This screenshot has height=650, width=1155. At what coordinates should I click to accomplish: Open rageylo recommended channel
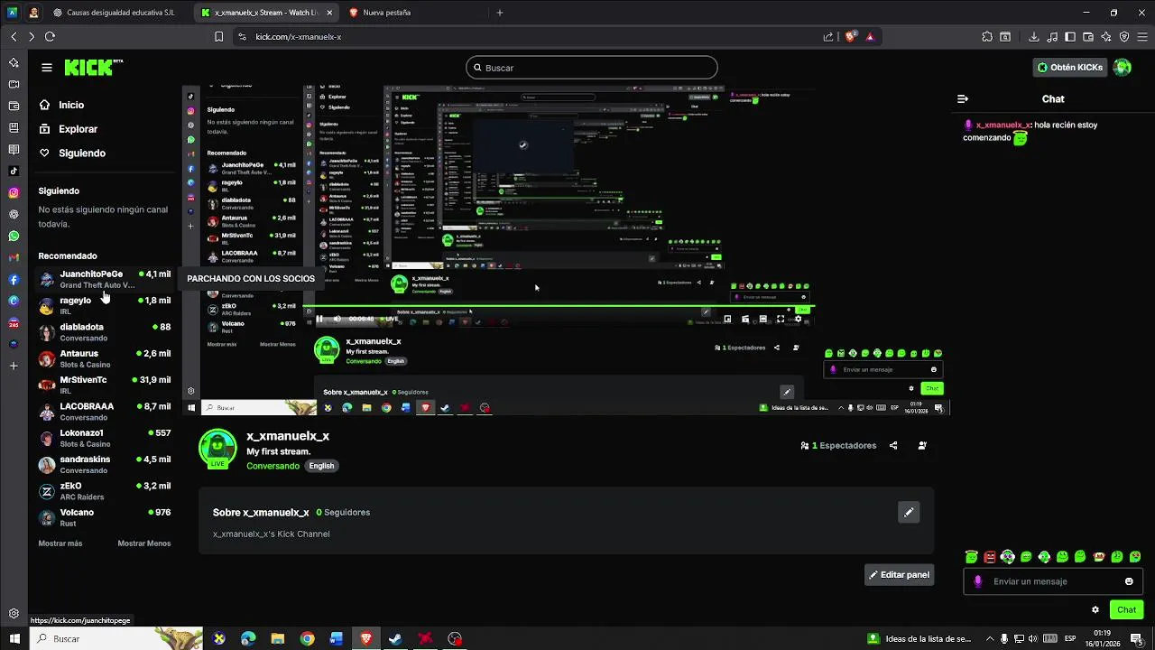(105, 305)
